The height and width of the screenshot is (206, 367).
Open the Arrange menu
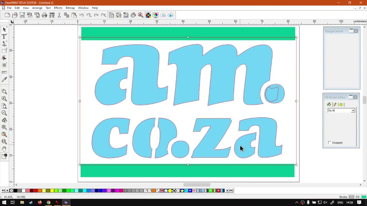pyautogui.click(x=37, y=8)
